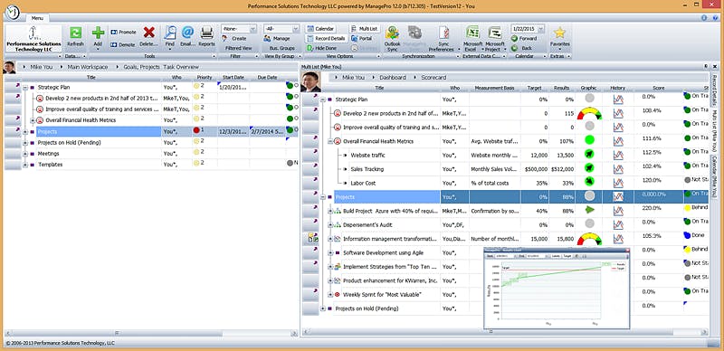
Task: Click the Email @ icon
Action: [x=187, y=33]
